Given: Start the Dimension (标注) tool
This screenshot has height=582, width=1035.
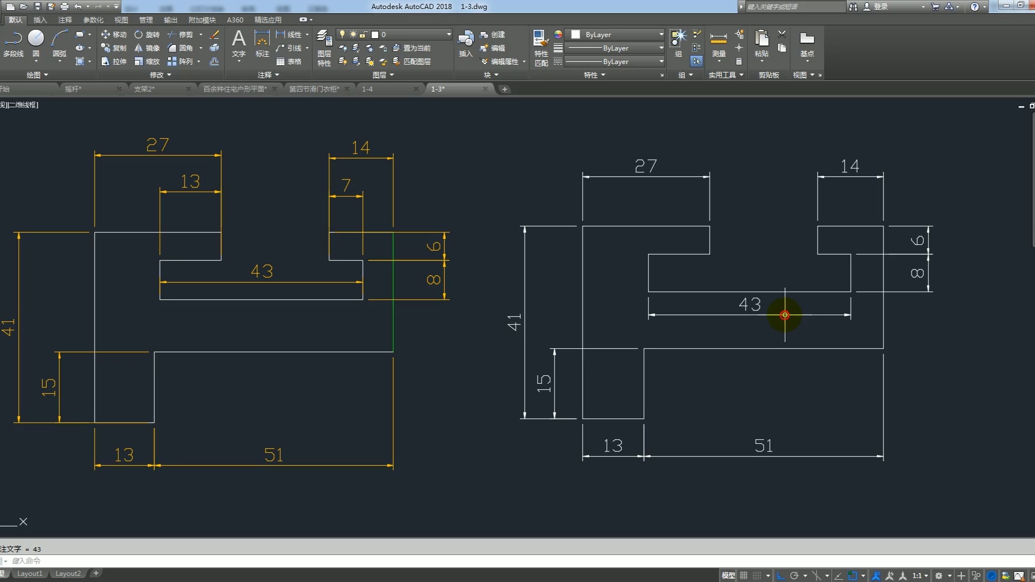Looking at the screenshot, I should (262, 44).
